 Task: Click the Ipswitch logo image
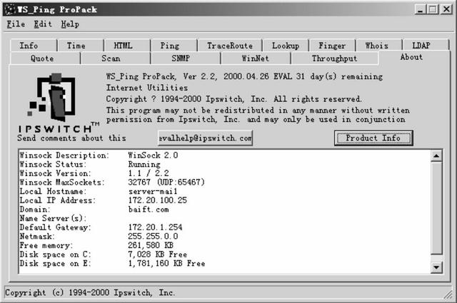click(59, 103)
